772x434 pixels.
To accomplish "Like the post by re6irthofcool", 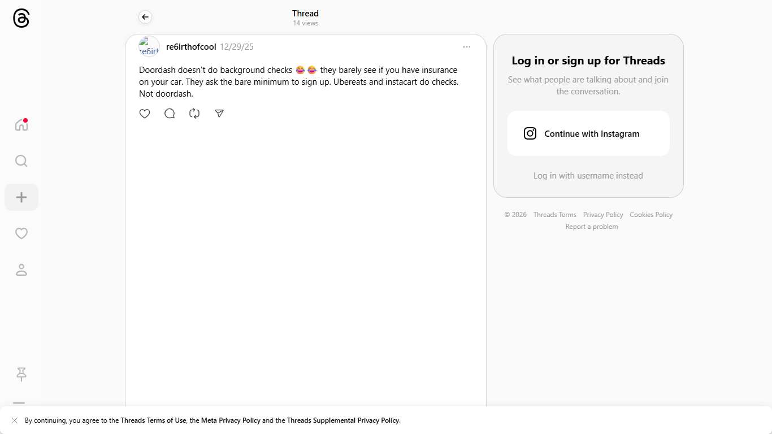I will click(145, 114).
